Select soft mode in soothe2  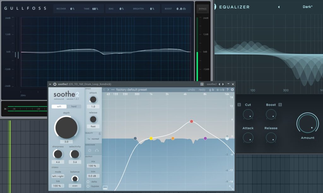pos(59,106)
